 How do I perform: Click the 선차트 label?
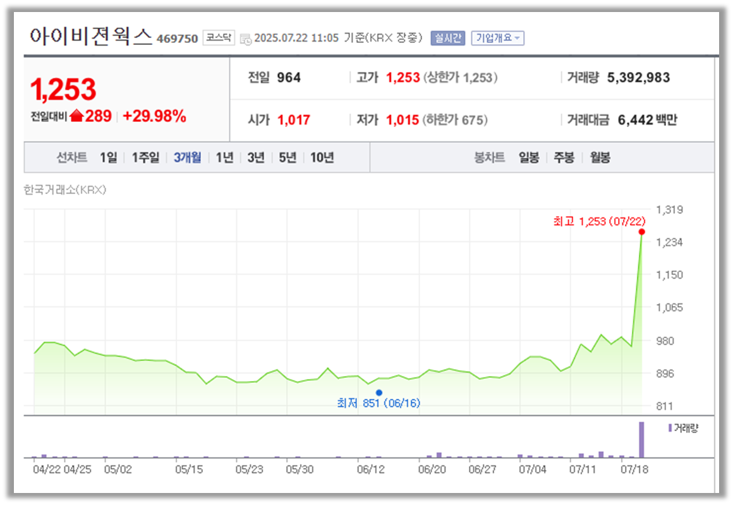[x=71, y=157]
